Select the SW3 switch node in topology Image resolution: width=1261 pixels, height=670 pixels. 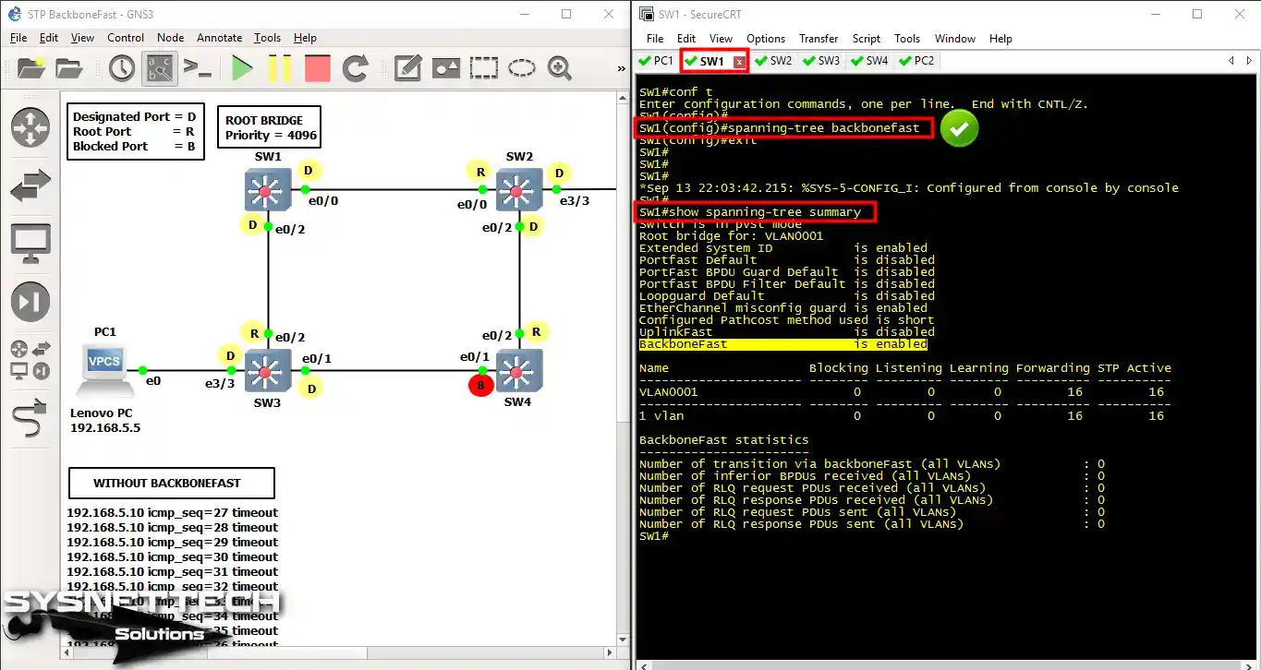[268, 372]
